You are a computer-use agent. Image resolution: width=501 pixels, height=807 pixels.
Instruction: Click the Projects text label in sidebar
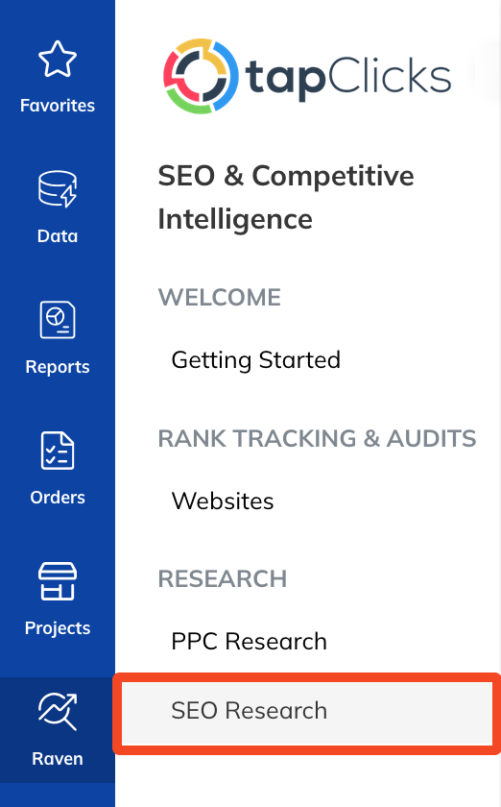pyautogui.click(x=58, y=628)
